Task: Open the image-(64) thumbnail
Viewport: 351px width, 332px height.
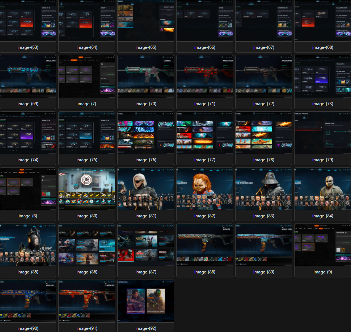Action: pos(86,21)
